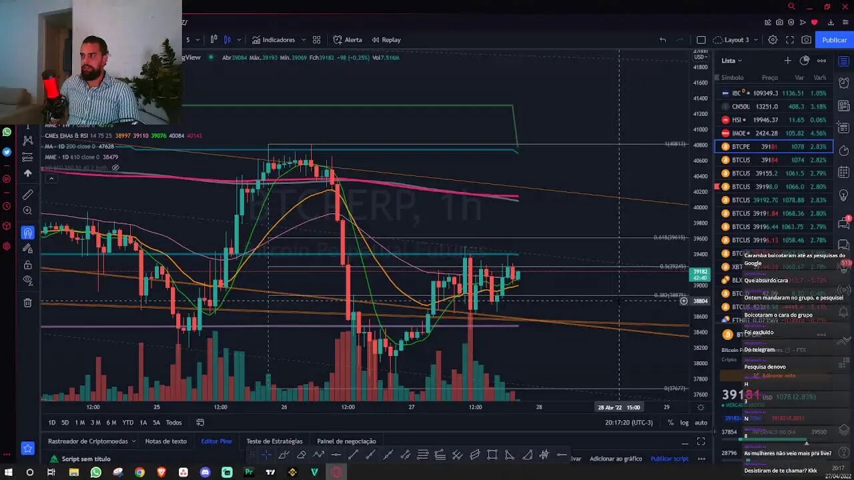Screen dimensions: 854x480
Task: Open the go-to-date calendar icon
Action: (x=199, y=423)
